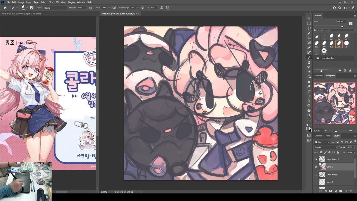Select the Type tool
This screenshot has height=201, width=357.
pos(309,96)
